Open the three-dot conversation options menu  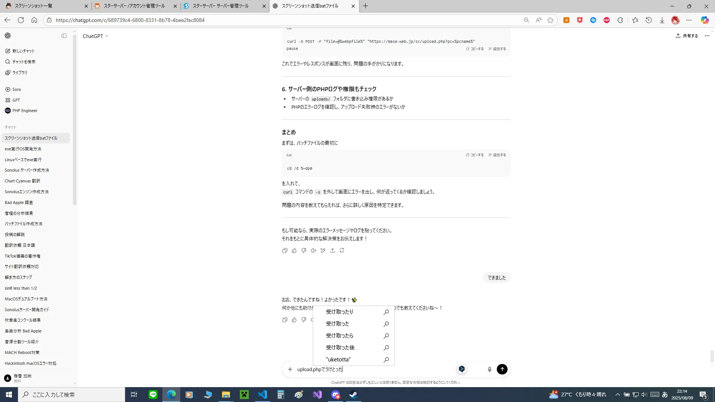coord(707,36)
